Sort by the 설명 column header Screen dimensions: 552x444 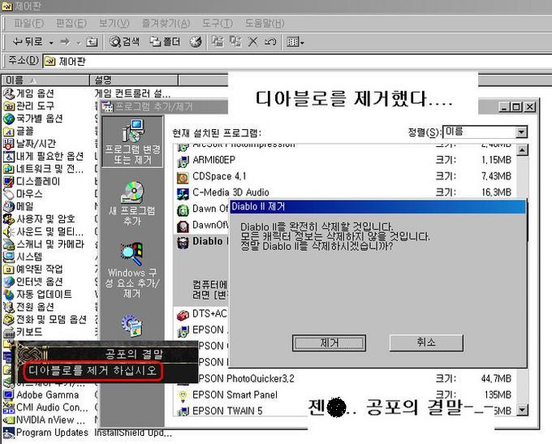point(134,80)
